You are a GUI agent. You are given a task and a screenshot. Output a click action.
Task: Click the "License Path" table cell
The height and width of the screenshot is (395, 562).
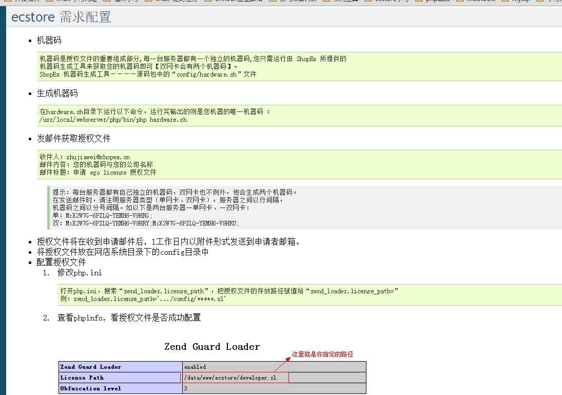click(x=121, y=378)
